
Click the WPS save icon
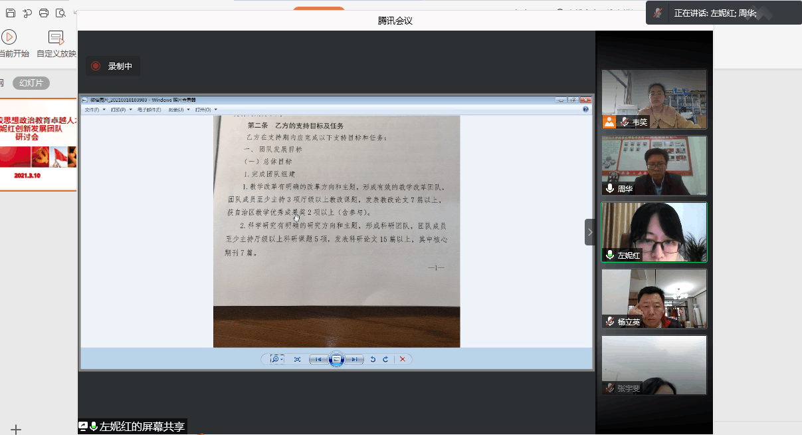coord(10,13)
